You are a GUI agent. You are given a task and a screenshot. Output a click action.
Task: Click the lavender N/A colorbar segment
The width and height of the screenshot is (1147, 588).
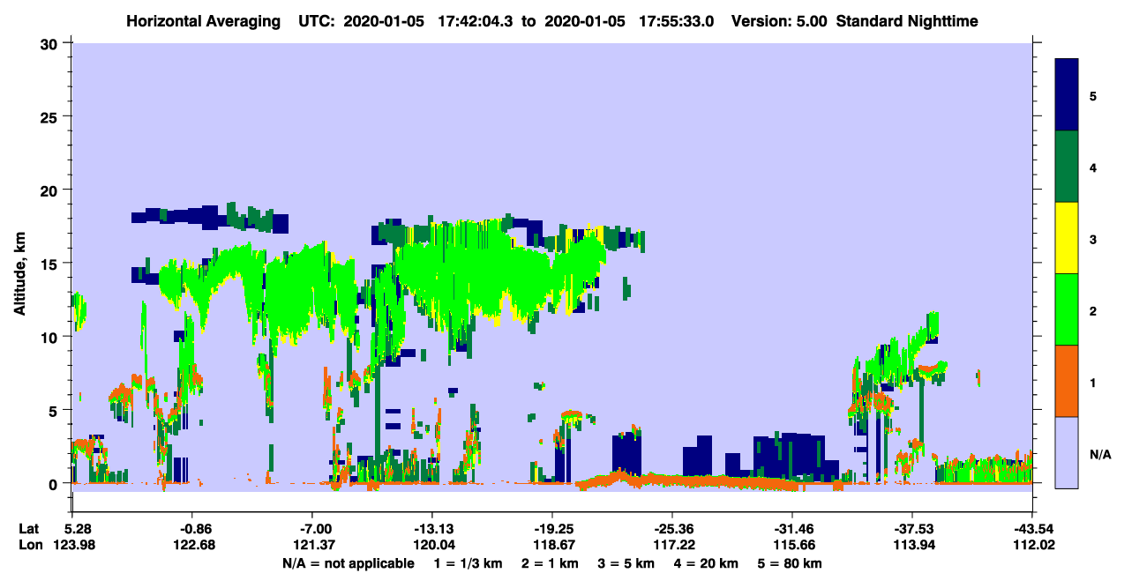pyautogui.click(x=1066, y=452)
